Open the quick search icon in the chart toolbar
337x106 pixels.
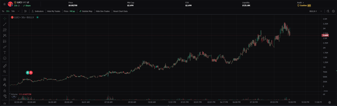328,11
